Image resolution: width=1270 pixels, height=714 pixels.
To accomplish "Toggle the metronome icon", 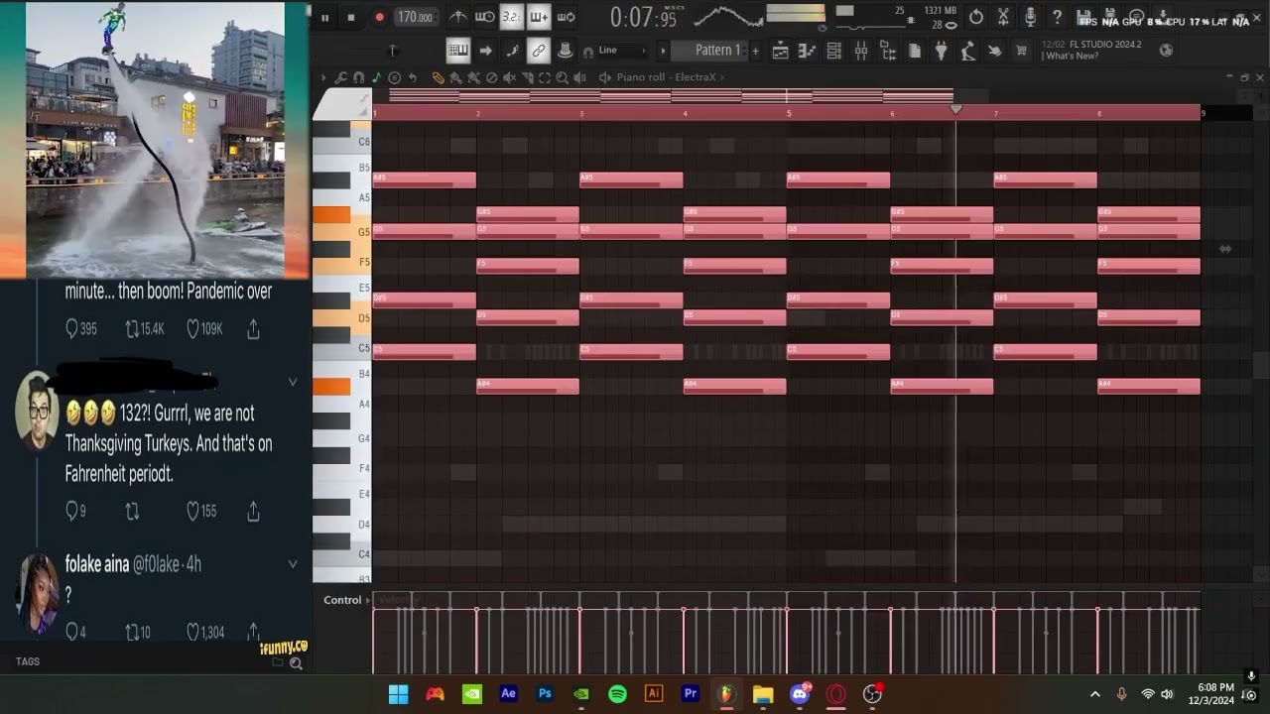I will [x=458, y=17].
